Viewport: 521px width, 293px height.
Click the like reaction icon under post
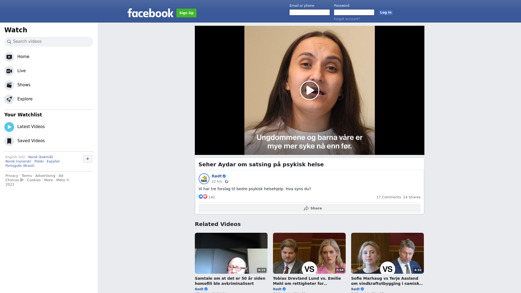201,197
